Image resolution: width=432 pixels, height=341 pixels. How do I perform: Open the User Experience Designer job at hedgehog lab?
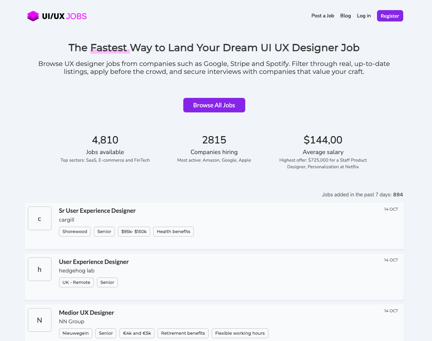point(94,262)
